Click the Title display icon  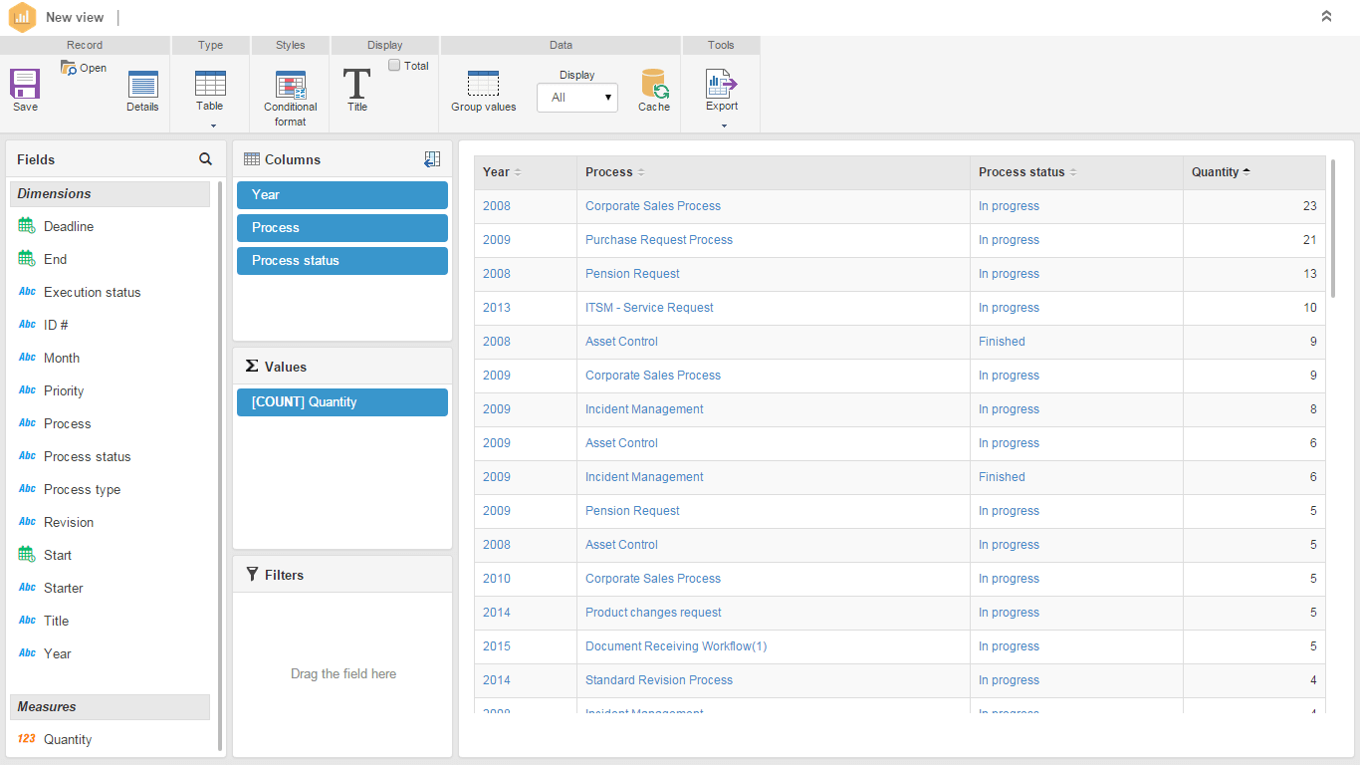click(x=356, y=84)
